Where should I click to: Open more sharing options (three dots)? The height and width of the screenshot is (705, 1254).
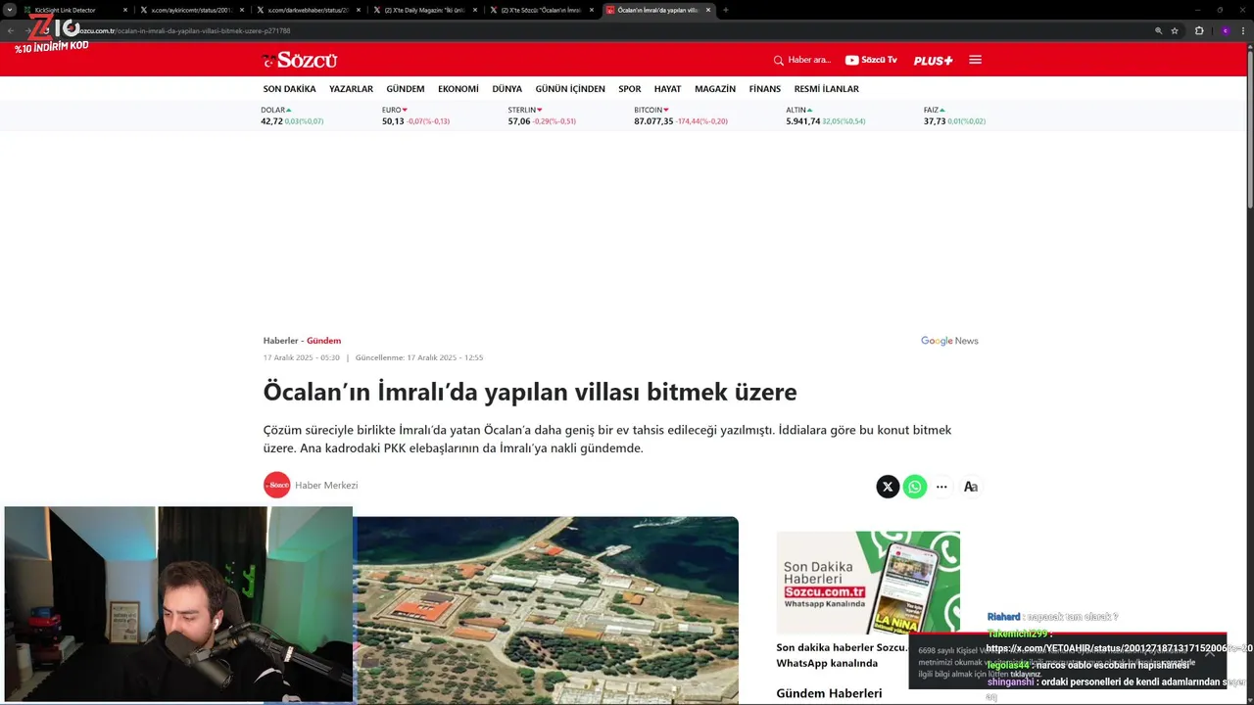pos(941,487)
